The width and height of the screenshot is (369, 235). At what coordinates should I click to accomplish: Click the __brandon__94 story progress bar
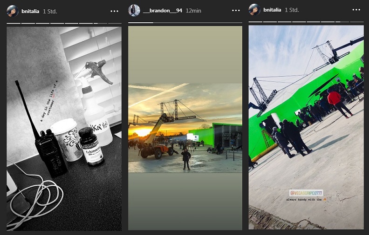185,22
